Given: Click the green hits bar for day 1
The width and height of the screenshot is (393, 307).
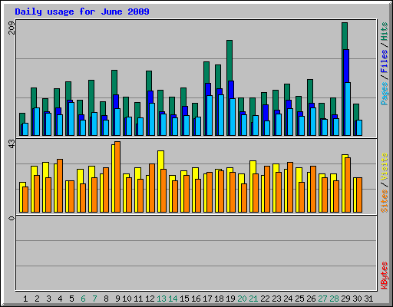Looking at the screenshot, I should [x=22, y=118].
